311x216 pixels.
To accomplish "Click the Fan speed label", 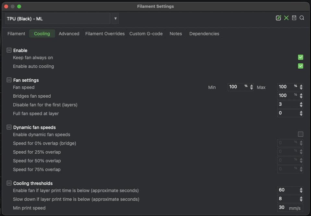I will [24, 87].
